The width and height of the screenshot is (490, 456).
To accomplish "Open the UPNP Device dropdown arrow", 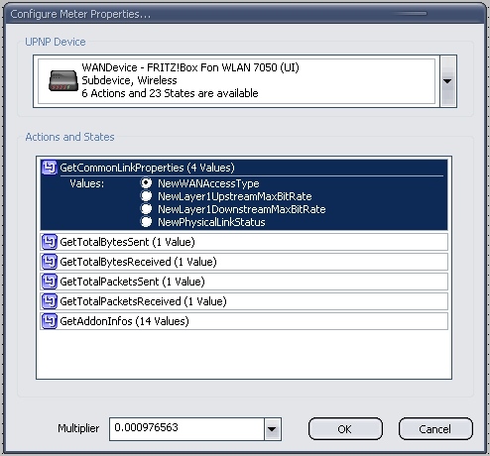I will (x=448, y=81).
